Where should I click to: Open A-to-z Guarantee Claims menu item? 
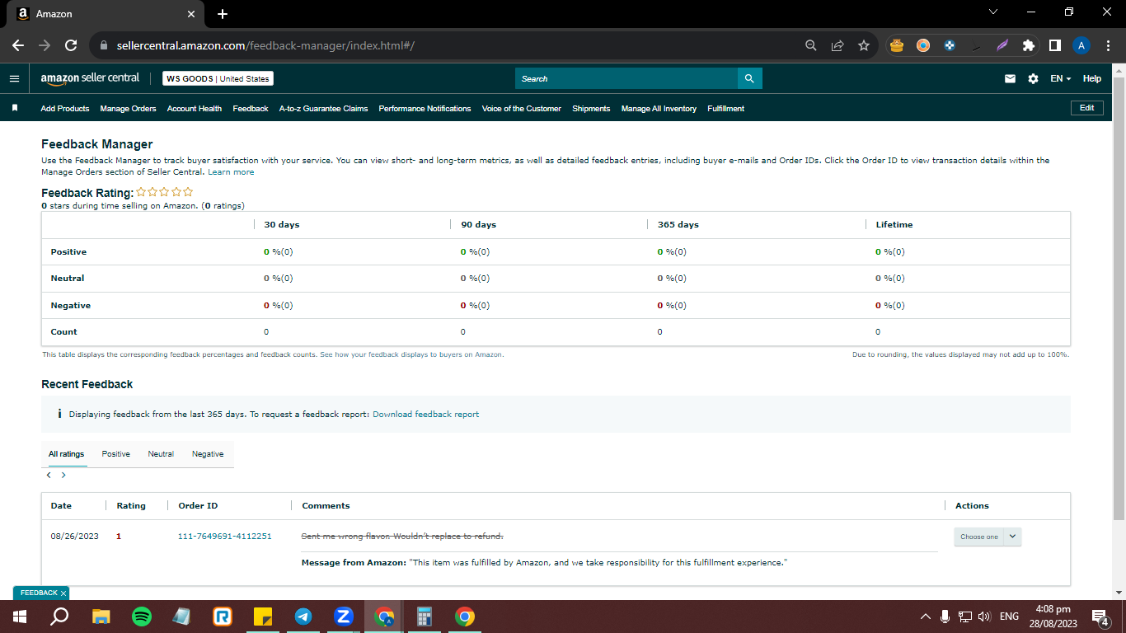coord(323,109)
